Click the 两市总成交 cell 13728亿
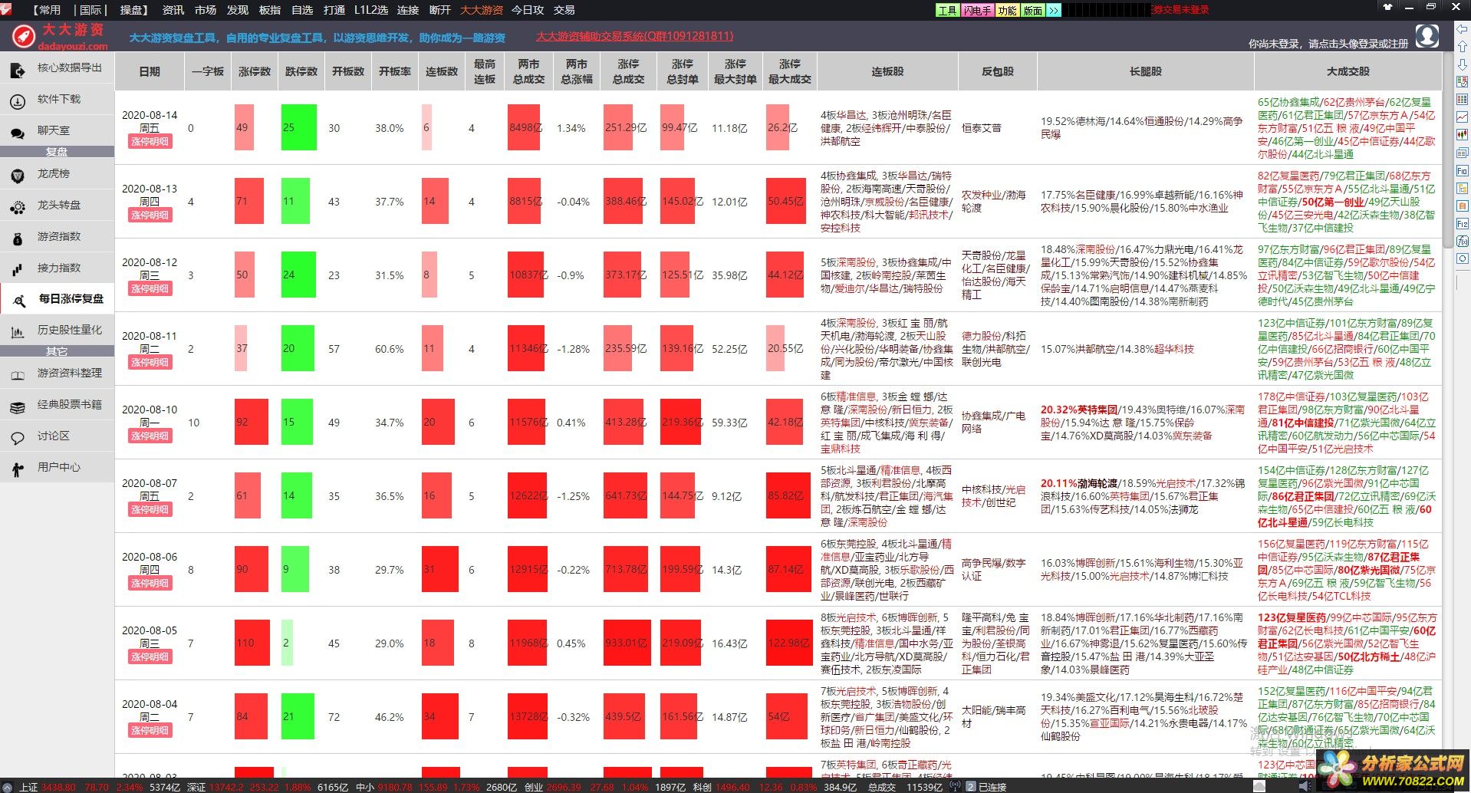The height and width of the screenshot is (793, 1471). tap(526, 716)
